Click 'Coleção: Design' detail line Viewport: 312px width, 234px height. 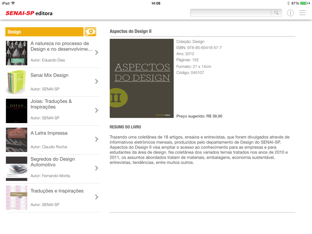(190, 41)
